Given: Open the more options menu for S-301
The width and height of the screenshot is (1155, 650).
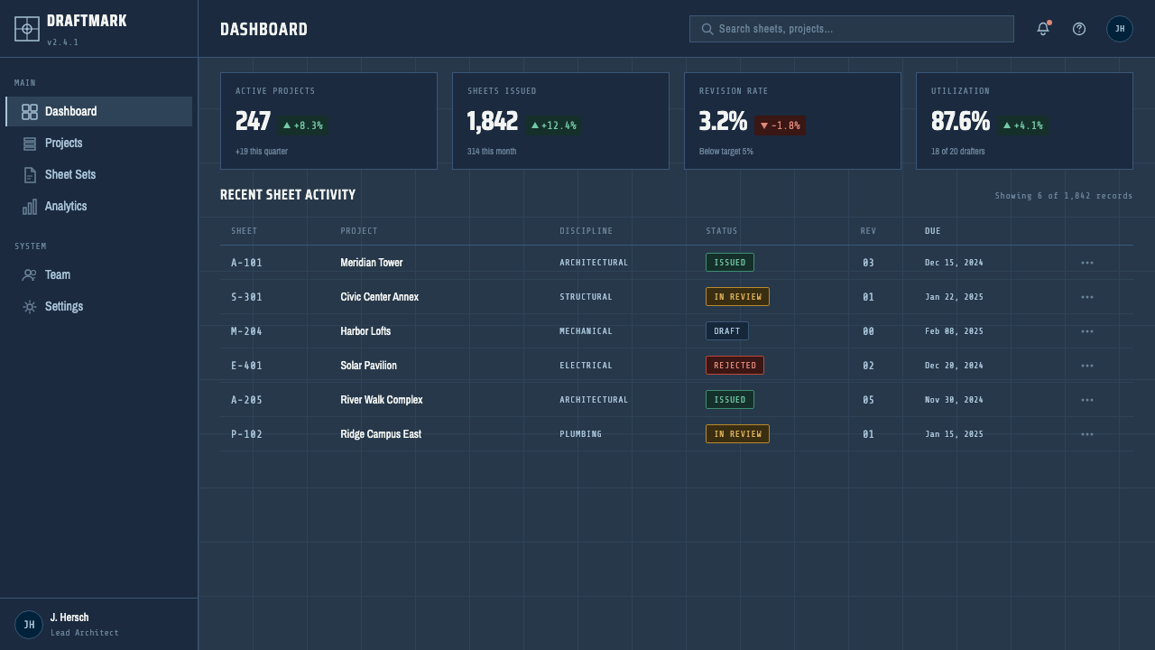Looking at the screenshot, I should [1087, 297].
